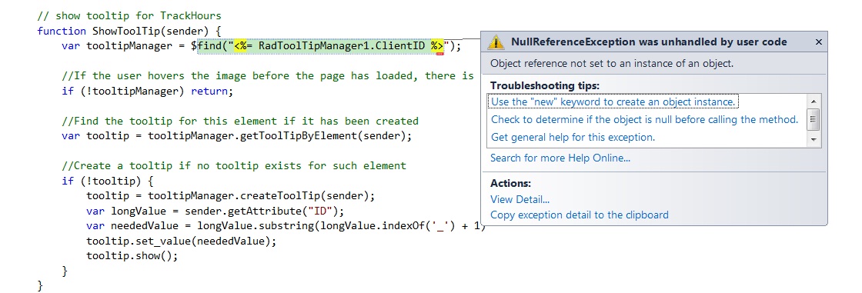The width and height of the screenshot is (862, 293).
Task: Click 'tooltip.show();' line
Action: (x=132, y=255)
